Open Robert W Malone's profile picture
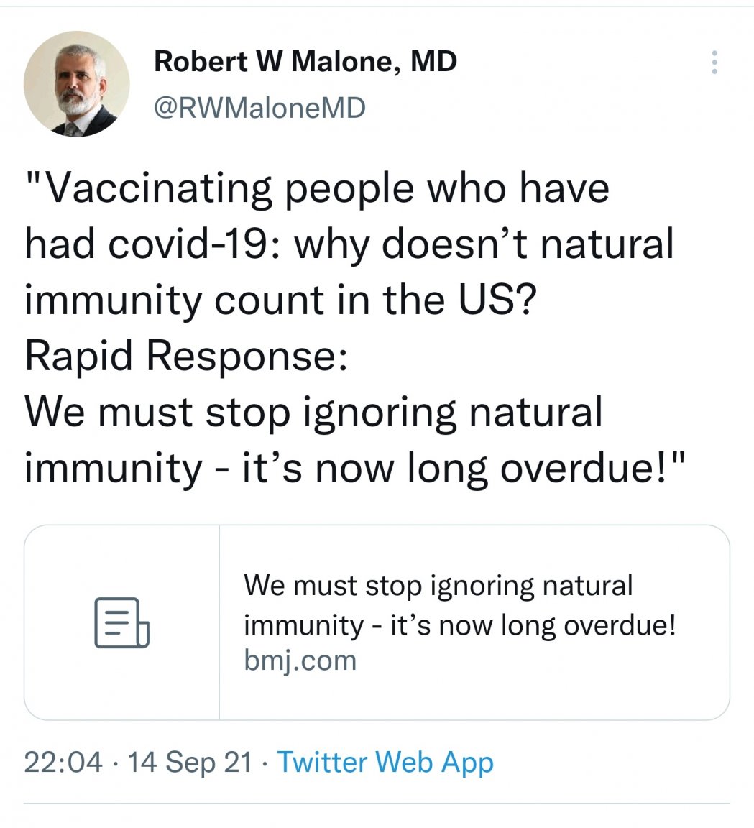Image resolution: width=754 pixels, height=828 pixels. [x=76, y=83]
